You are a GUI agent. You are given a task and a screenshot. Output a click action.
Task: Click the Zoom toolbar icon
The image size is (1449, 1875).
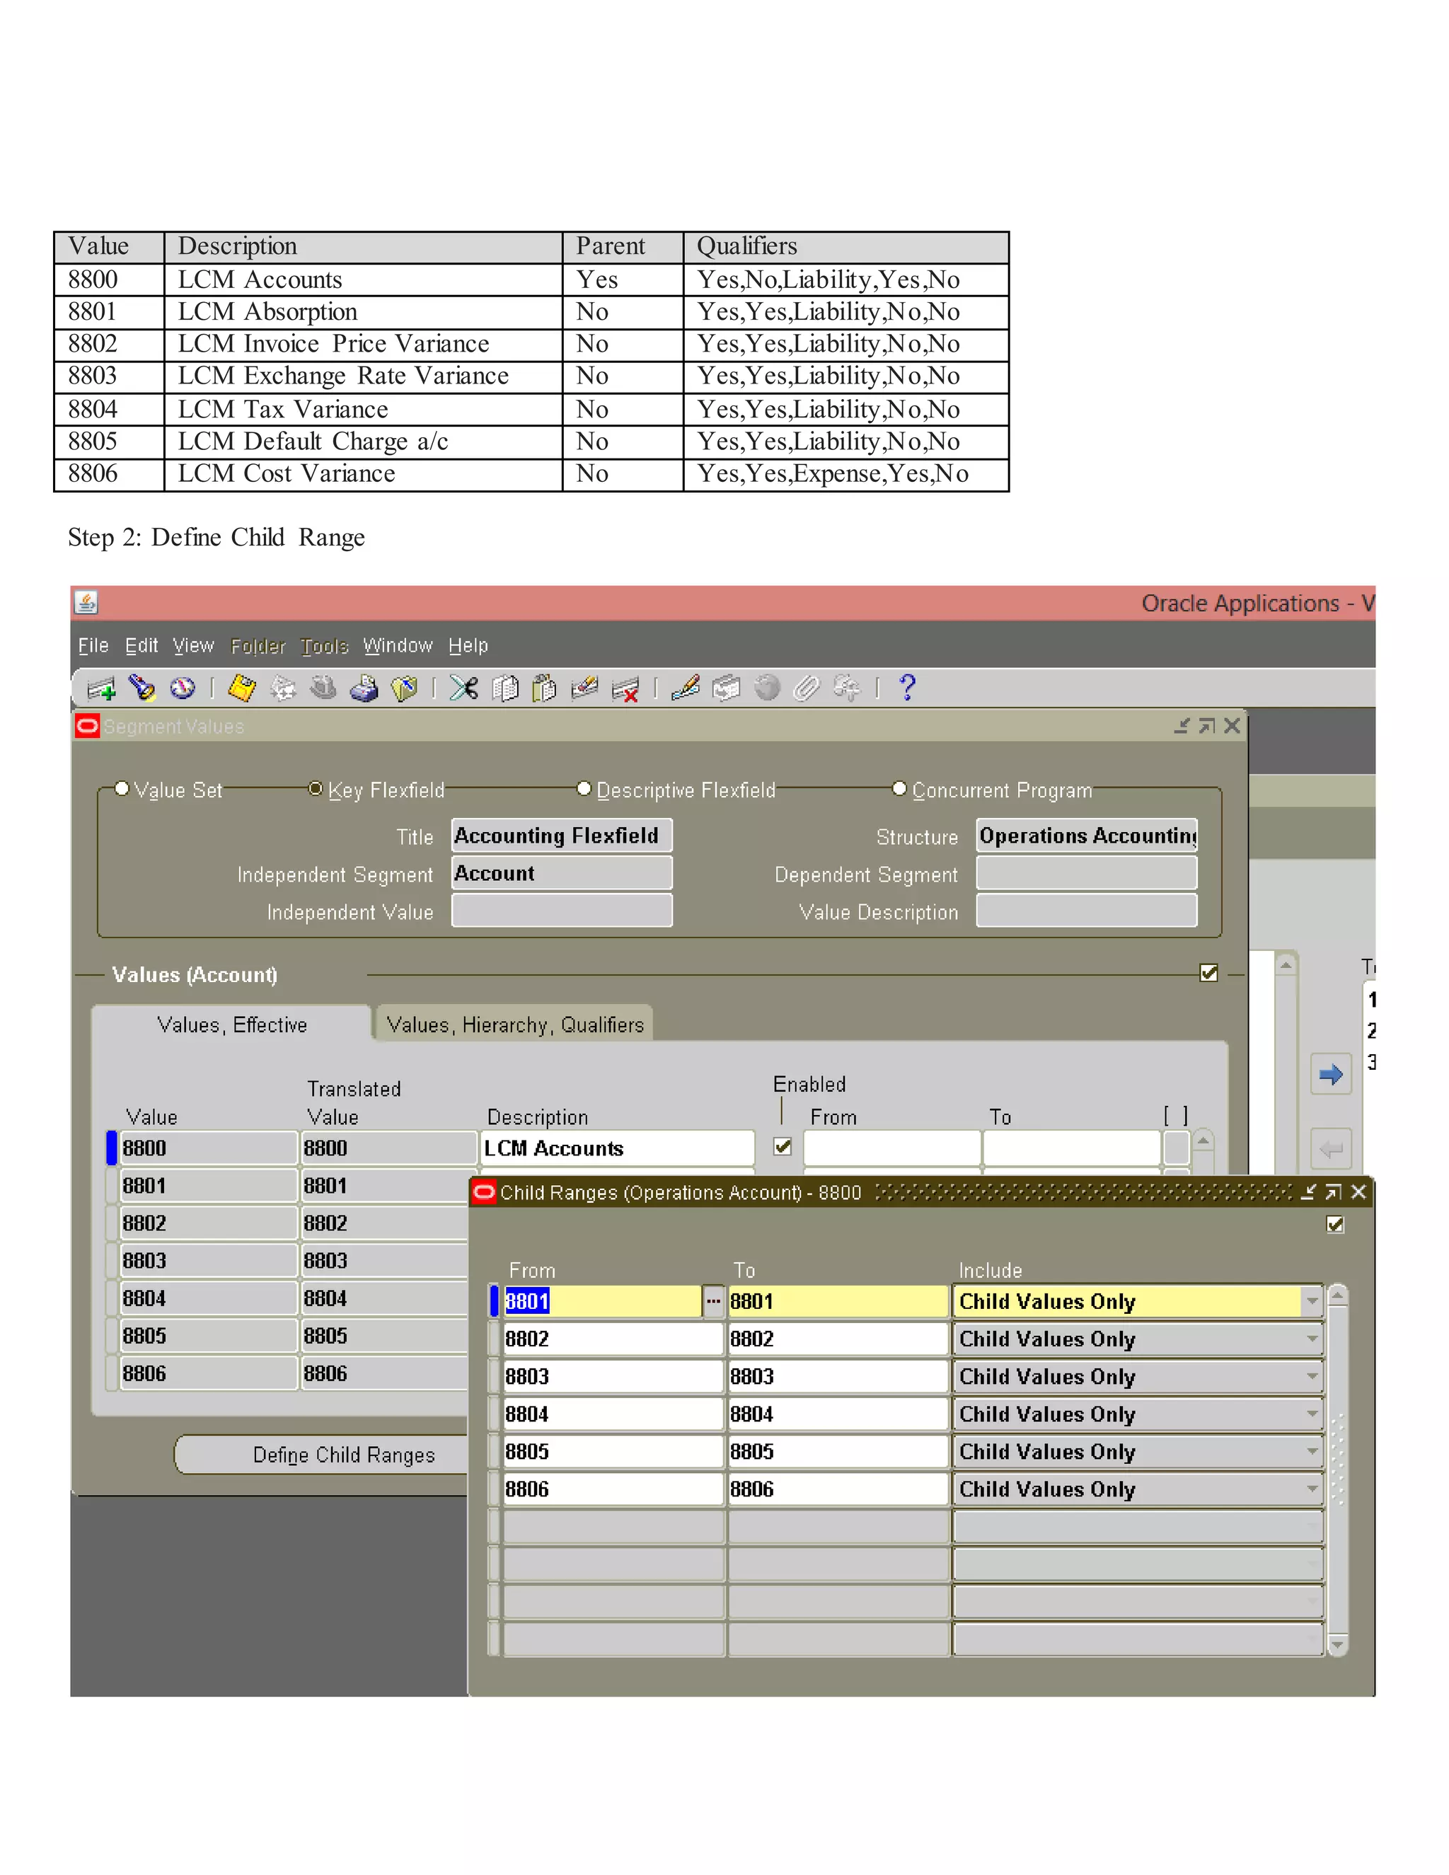pos(726,688)
